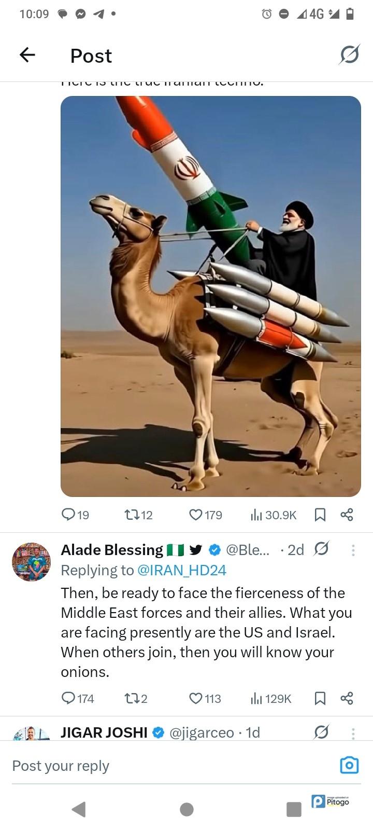Image resolution: width=373 pixels, height=830 pixels.
Task: Open more options for Alade Blessing's reply
Action: pyautogui.click(x=353, y=550)
